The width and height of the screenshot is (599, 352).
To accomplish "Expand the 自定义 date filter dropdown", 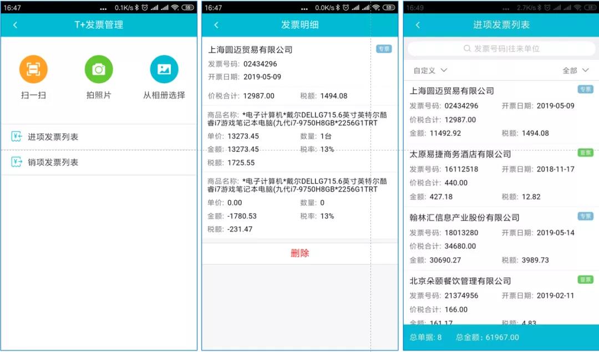I will pos(430,70).
